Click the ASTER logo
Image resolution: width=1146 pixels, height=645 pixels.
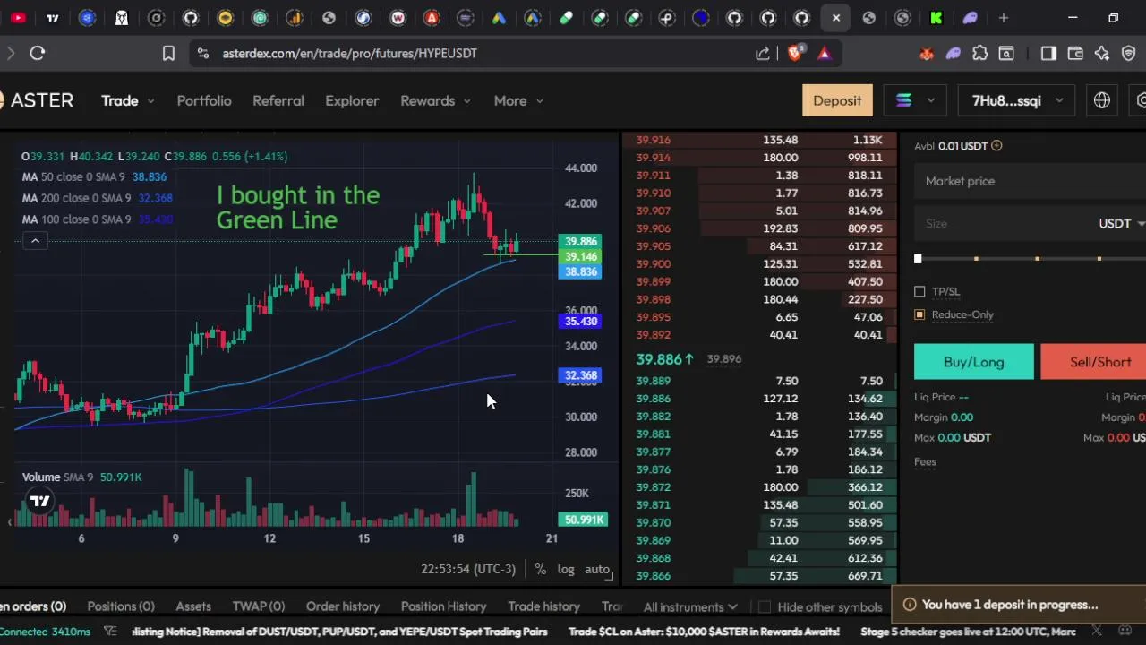coord(37,100)
